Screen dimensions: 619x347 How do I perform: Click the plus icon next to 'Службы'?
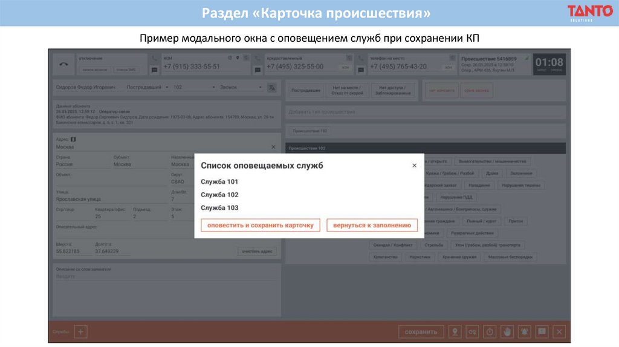pos(80,332)
